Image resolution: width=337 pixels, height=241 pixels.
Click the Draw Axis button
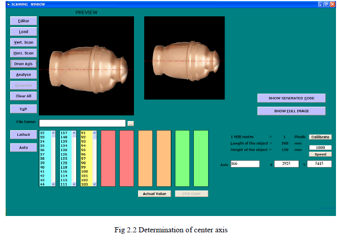[x=24, y=64]
